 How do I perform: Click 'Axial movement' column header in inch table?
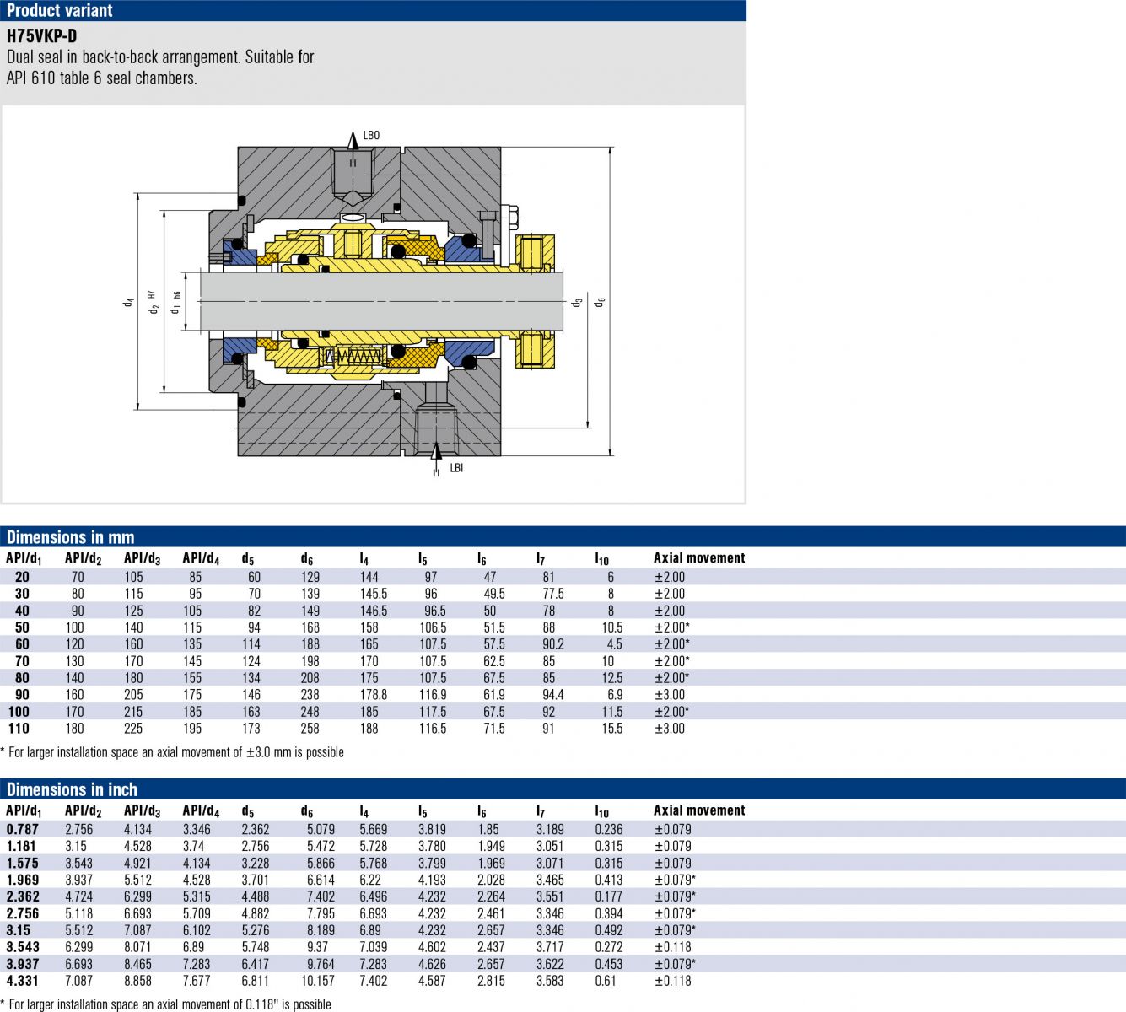pos(699,810)
